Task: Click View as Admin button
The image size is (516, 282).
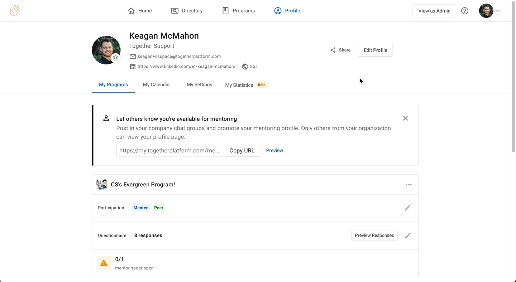Action: (x=434, y=11)
